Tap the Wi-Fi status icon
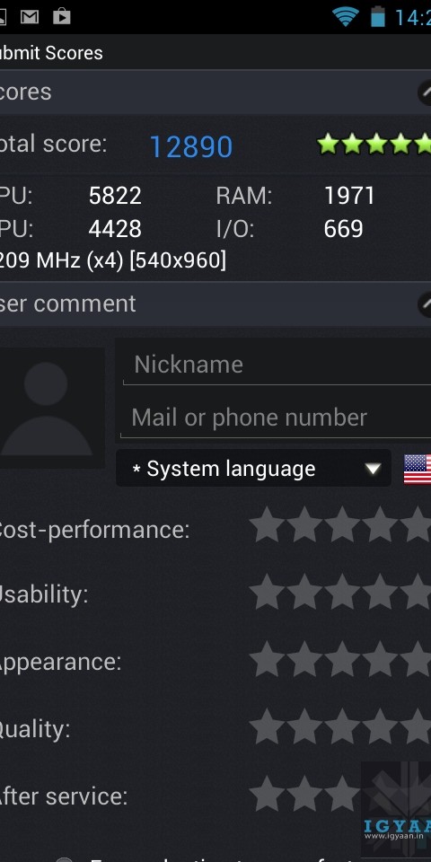 point(345,17)
